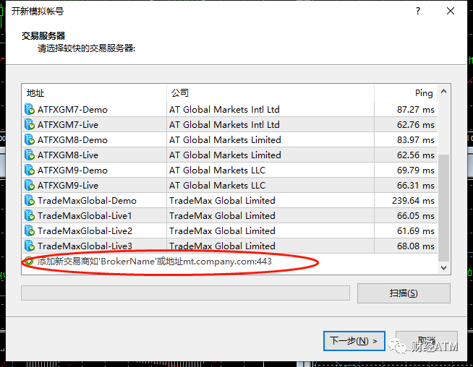Click the server list scroll down arrow
Viewport: 473px width, 367px height.
pyautogui.click(x=443, y=267)
